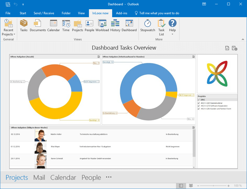Click the Nicht begonnen: 1 chart label
Viewport: 247px width, 189px height.
coord(92,82)
